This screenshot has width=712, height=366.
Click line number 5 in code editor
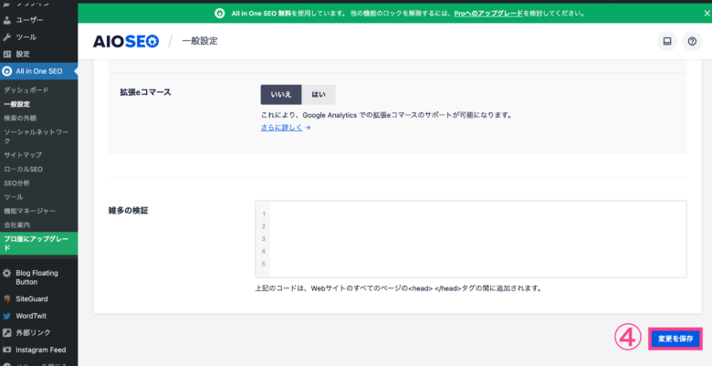264,264
